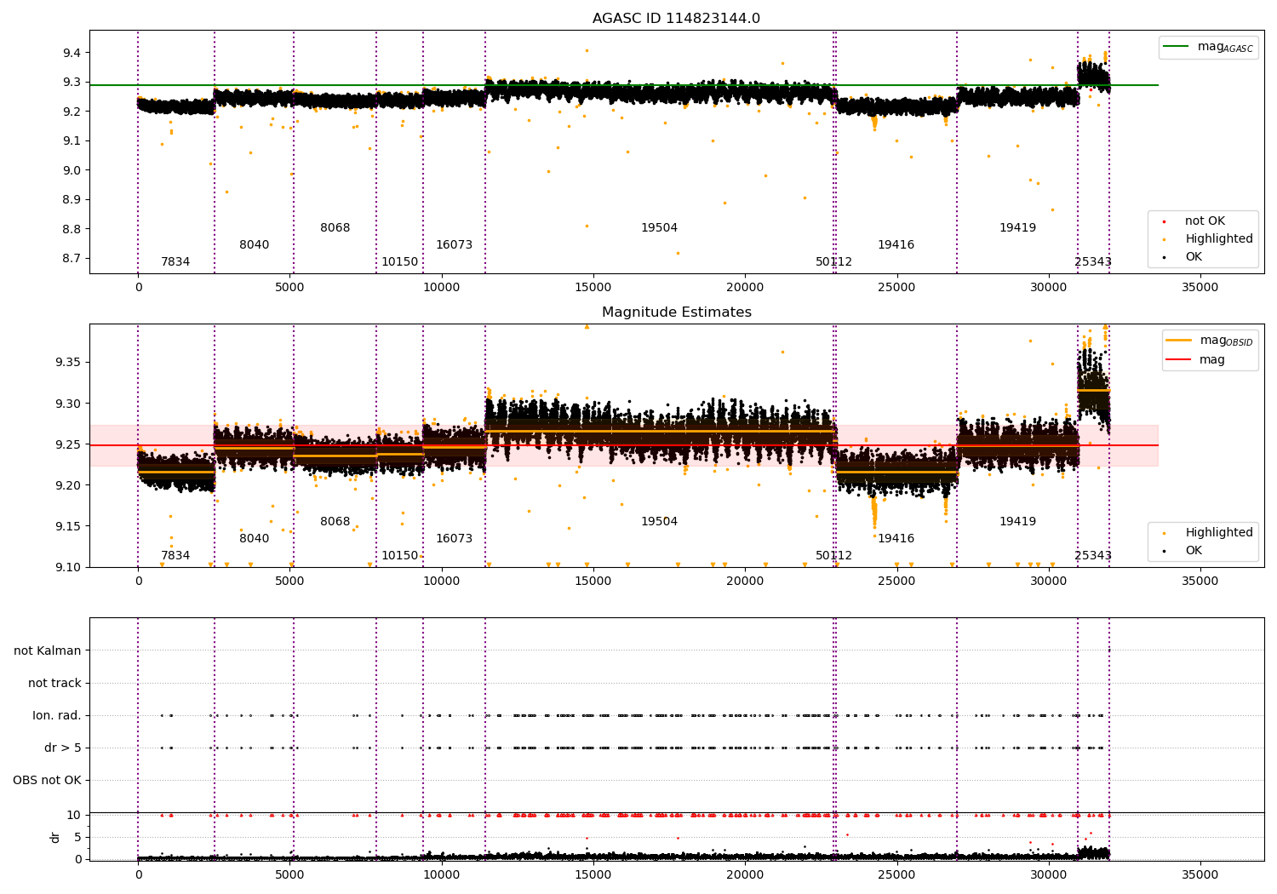Click the 9.35 y-axis tick label
Screen dimensions: 1277x894
[x=68, y=363]
